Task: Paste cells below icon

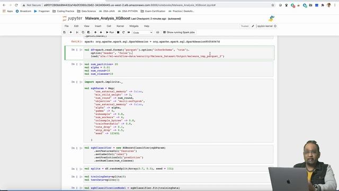Action: click(x=88, y=32)
